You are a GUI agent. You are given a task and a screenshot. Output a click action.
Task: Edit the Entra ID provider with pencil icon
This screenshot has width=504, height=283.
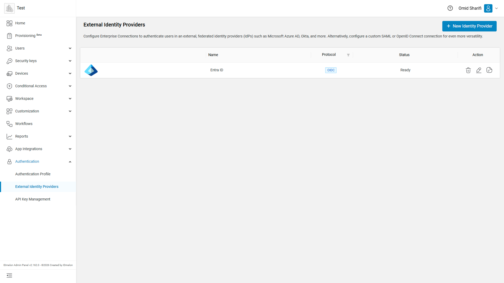(479, 70)
